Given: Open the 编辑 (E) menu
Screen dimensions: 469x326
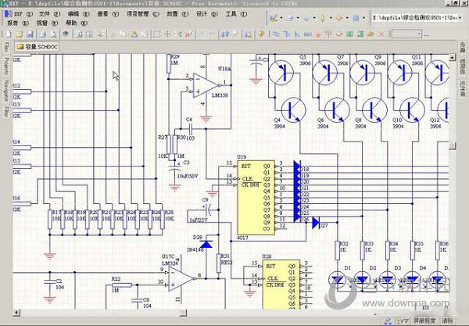Looking at the screenshot, I should (x=79, y=14).
